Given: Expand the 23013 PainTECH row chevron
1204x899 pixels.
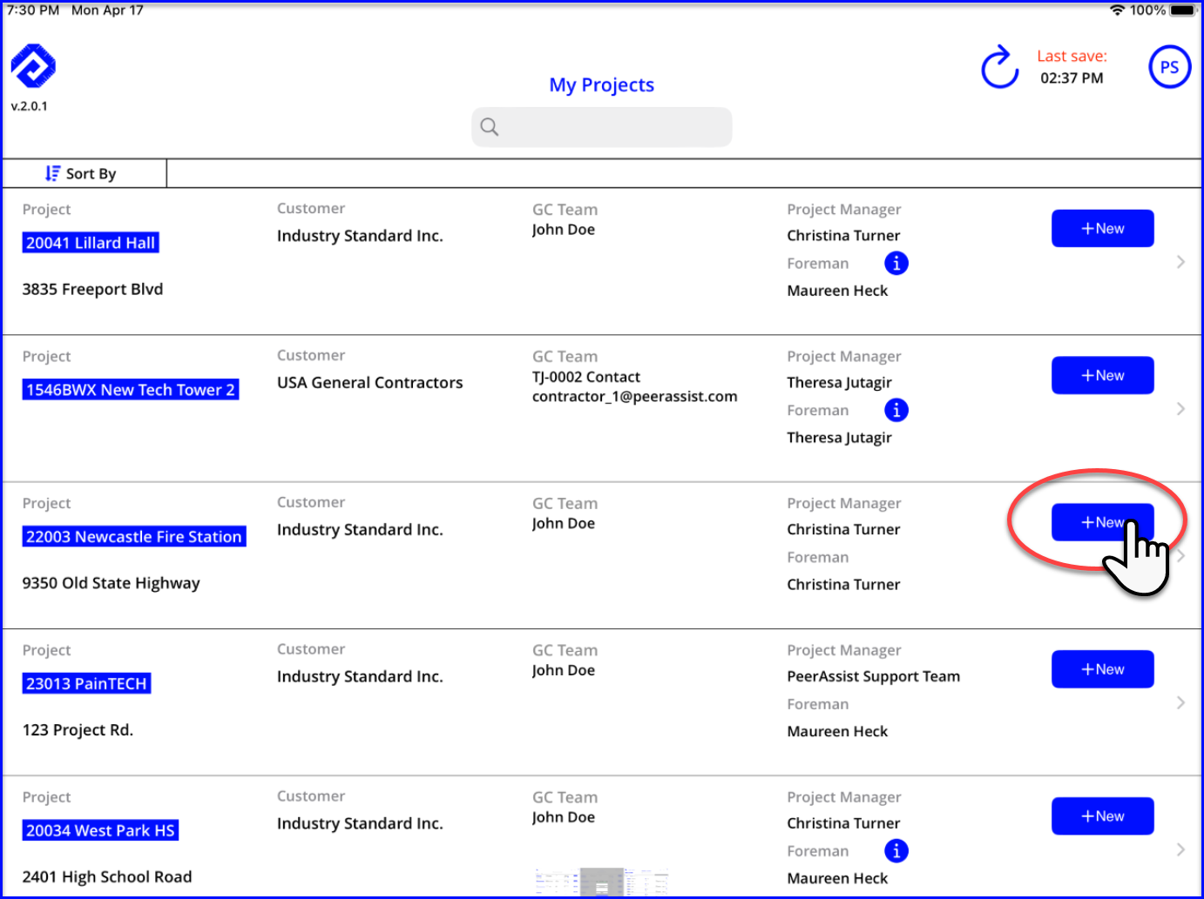Looking at the screenshot, I should (x=1180, y=702).
